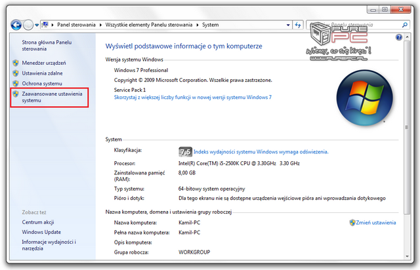
Task: Go back with the blue Back arrow
Action: point(16,25)
